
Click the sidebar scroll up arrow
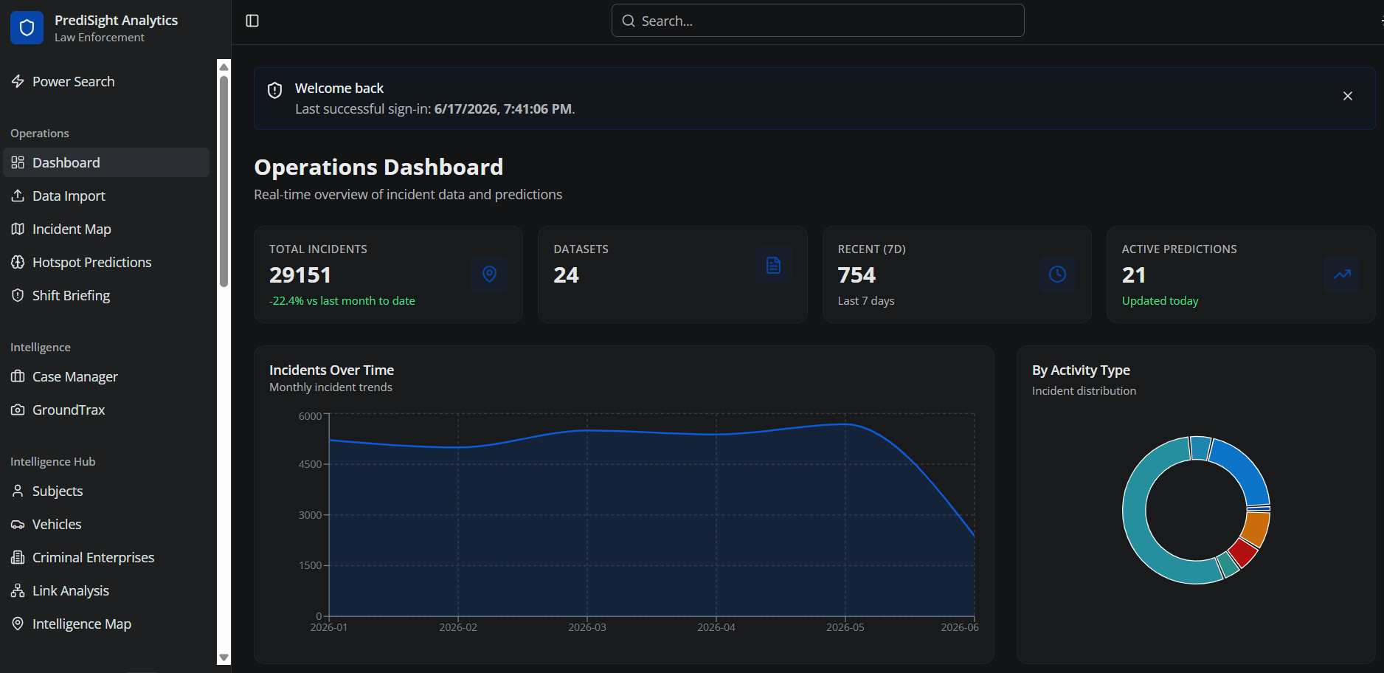224,66
